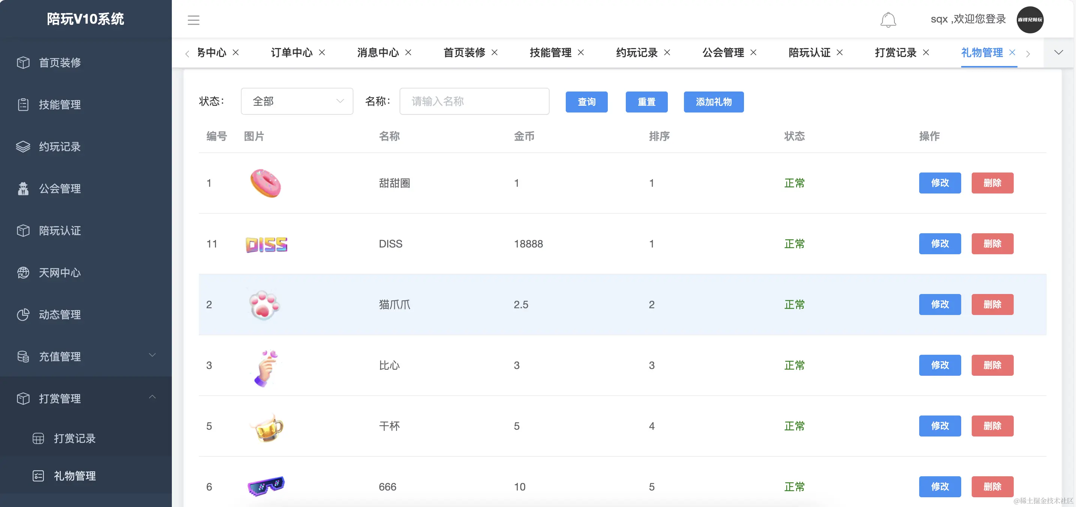1076x507 pixels.
Task: Open the 状态 全部 dropdown
Action: (x=296, y=102)
